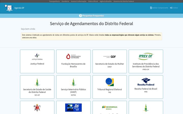Go to Diário Oficial link

[x=93, y=1]
